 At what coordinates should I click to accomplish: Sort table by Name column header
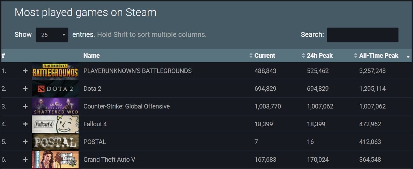(x=91, y=56)
